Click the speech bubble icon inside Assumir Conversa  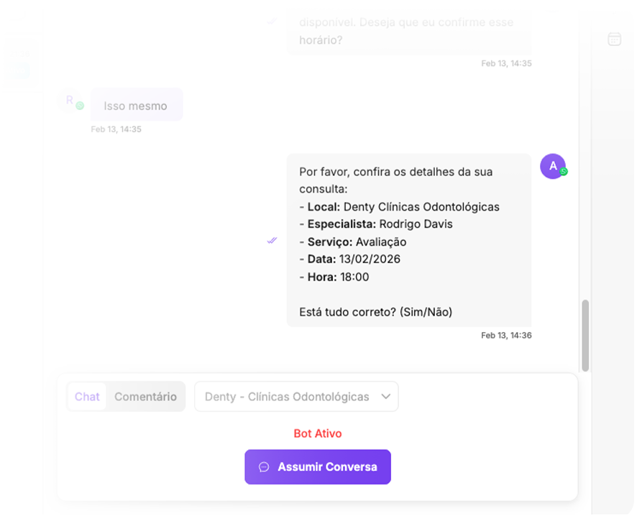click(x=264, y=467)
